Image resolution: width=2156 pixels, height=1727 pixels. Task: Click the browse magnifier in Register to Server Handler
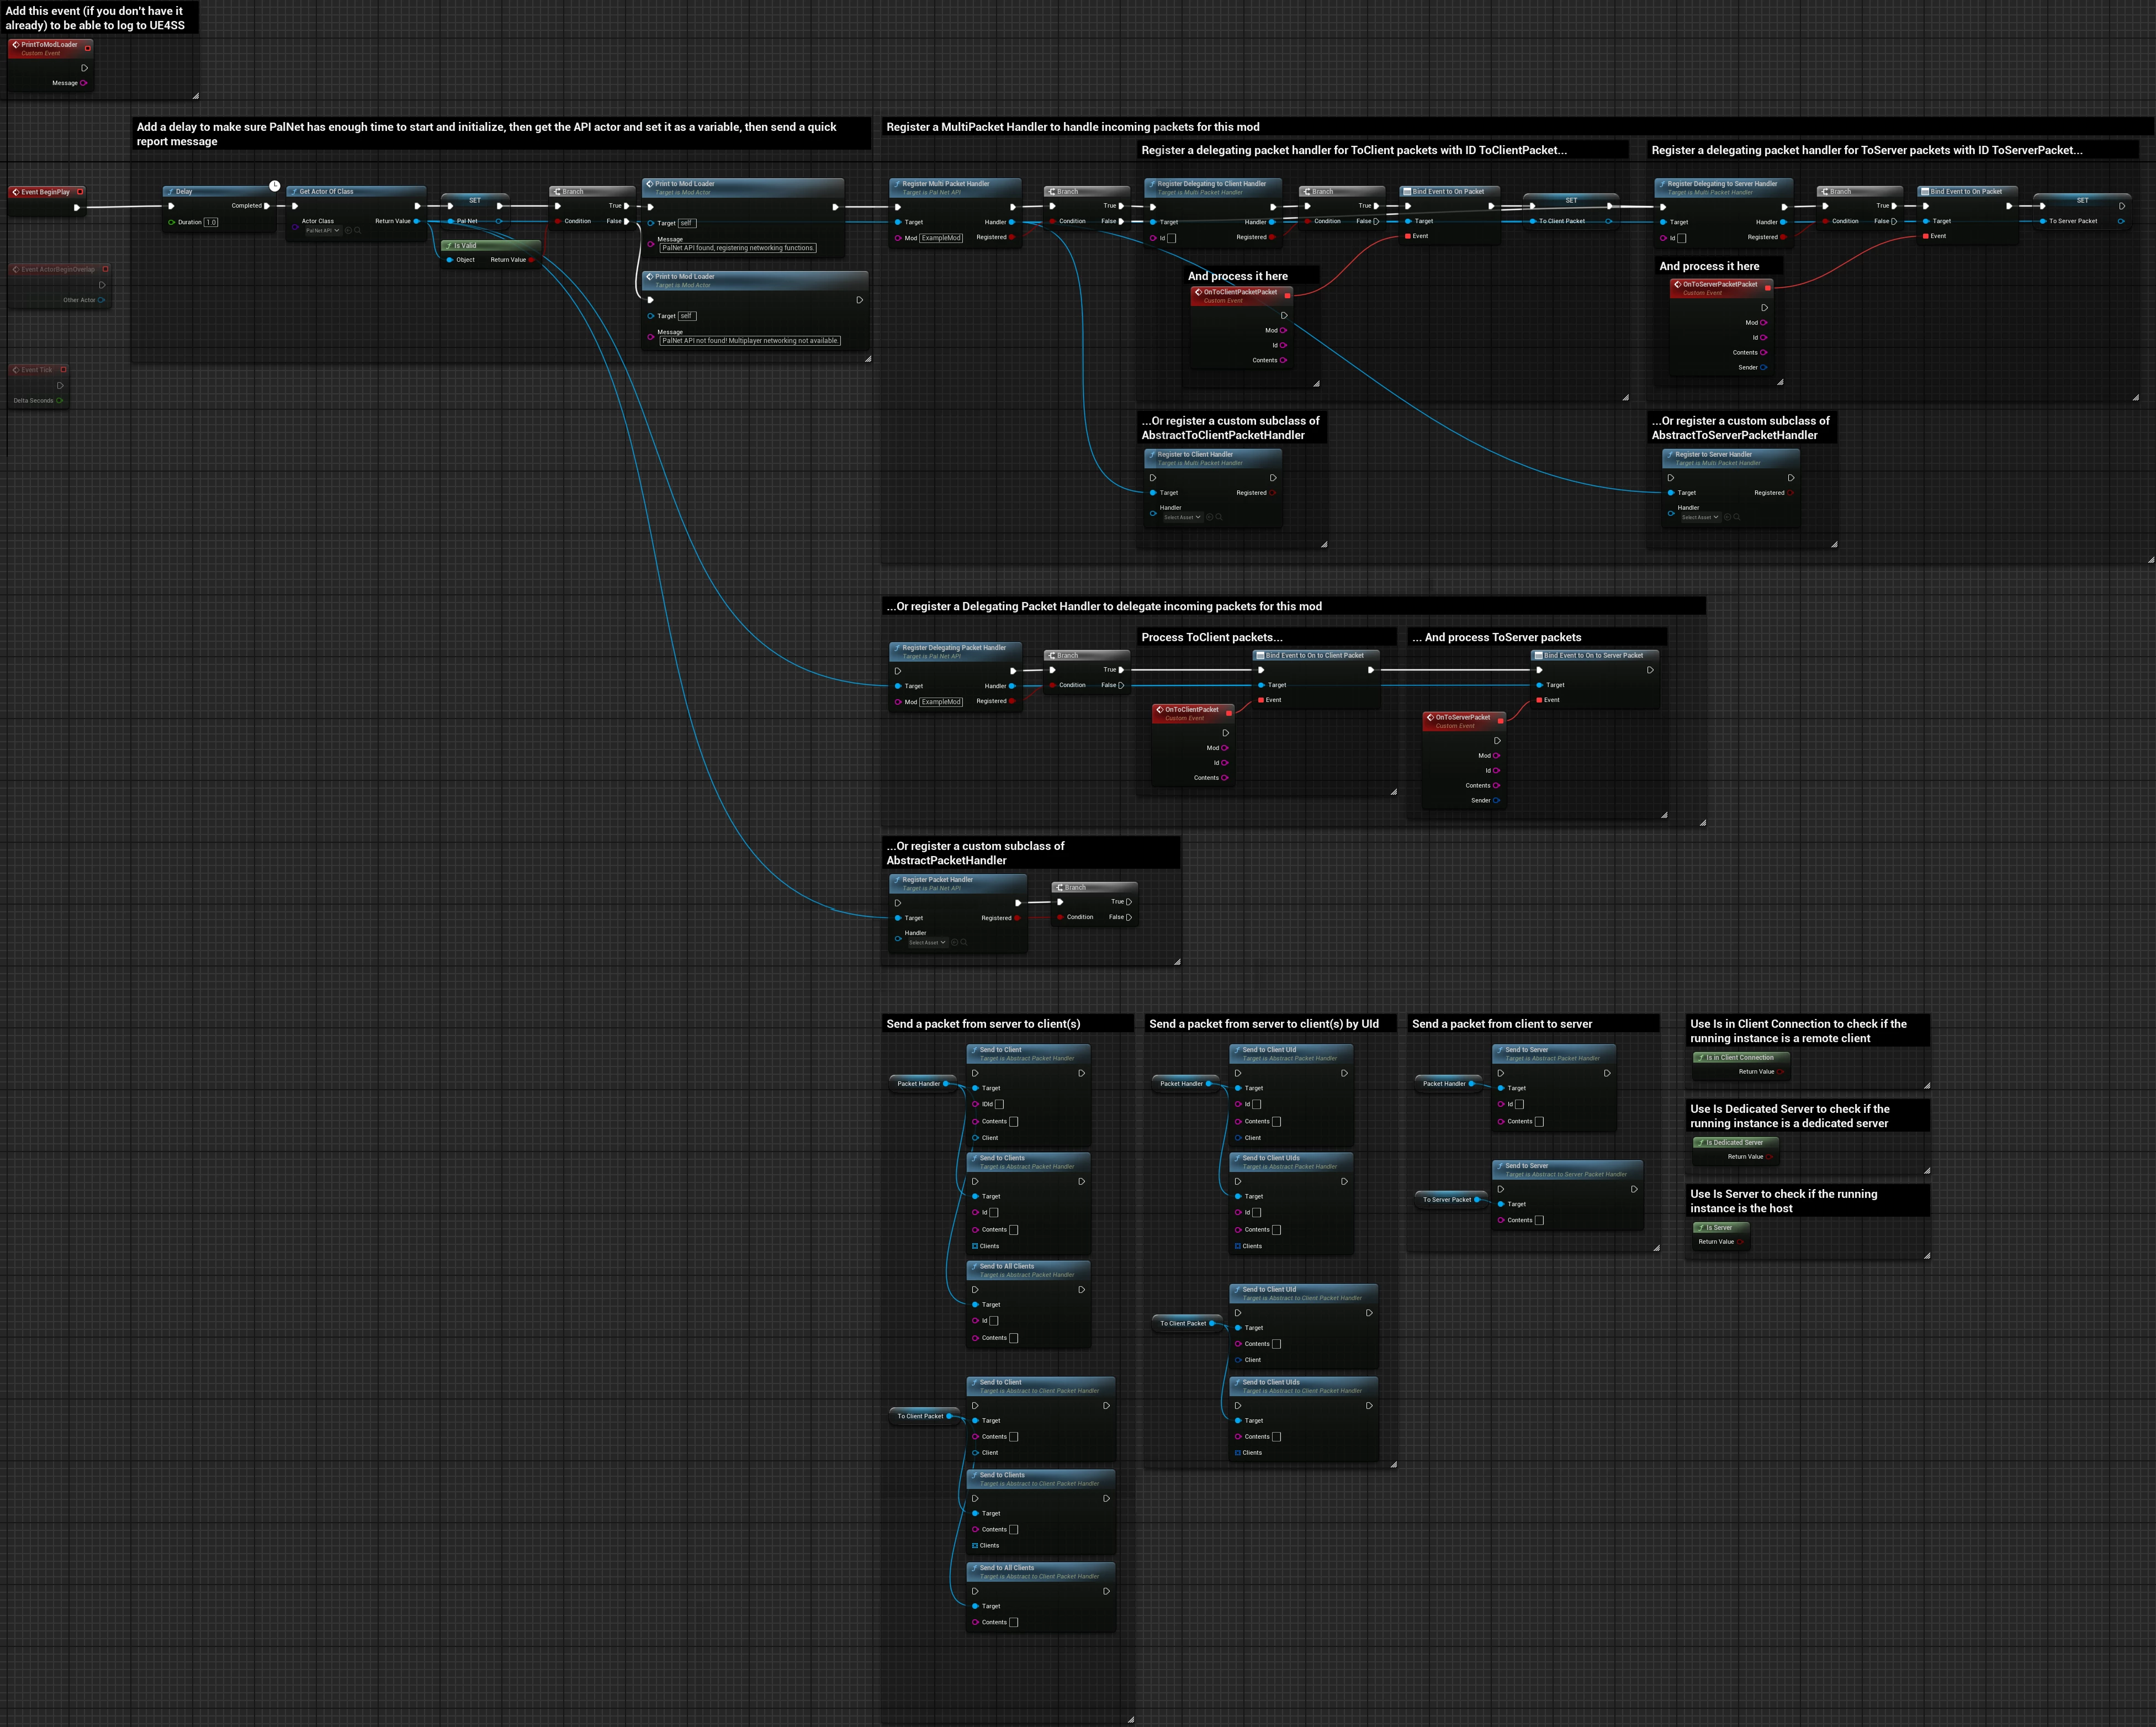tap(1736, 517)
